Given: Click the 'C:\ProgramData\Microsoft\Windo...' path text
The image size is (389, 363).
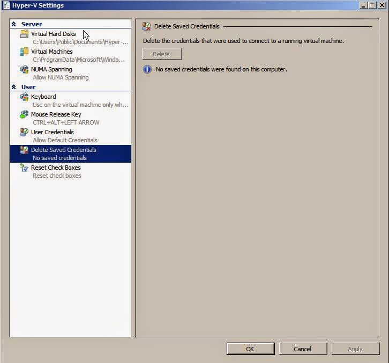Looking at the screenshot, I should (79, 60).
